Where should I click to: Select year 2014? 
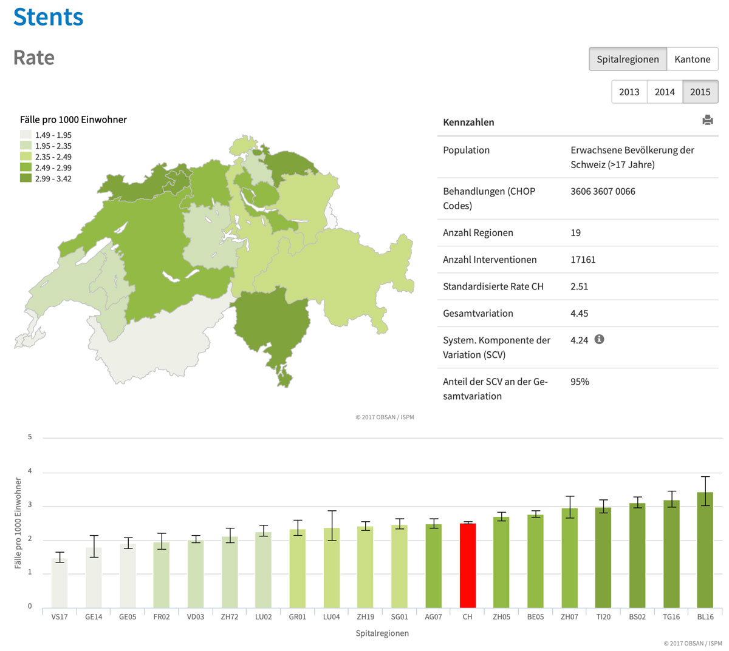click(664, 92)
